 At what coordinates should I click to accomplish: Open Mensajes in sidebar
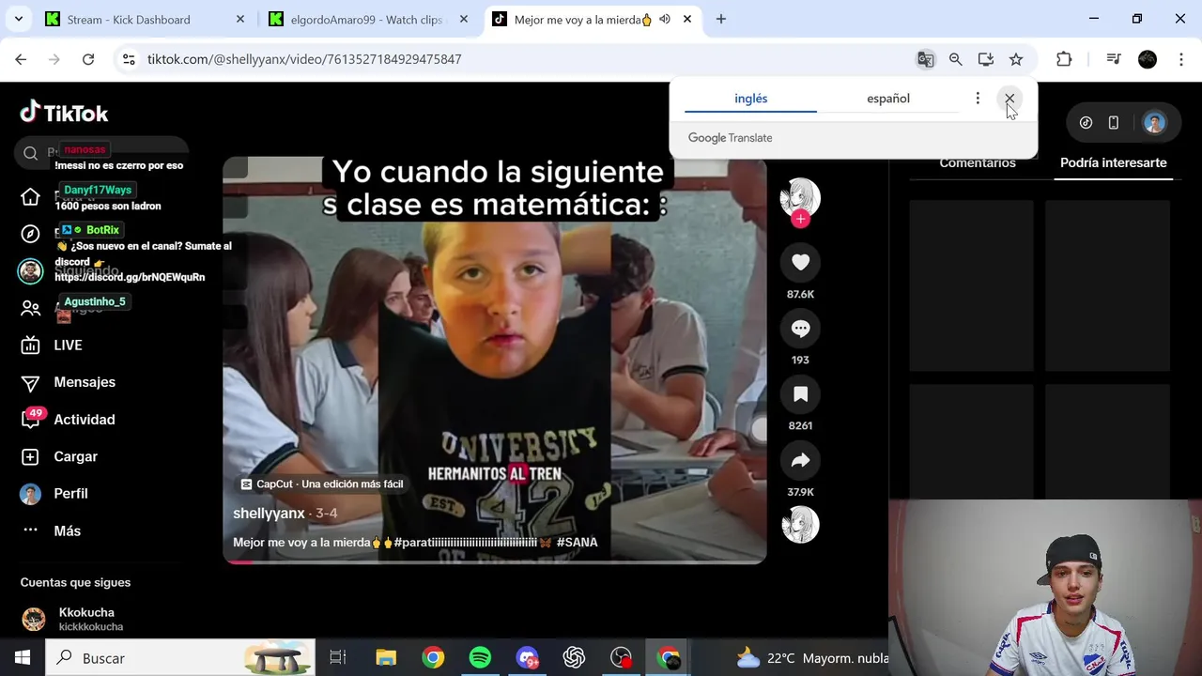[85, 382]
